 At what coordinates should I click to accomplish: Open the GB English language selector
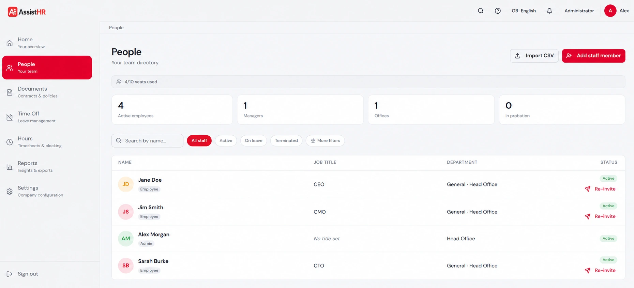tap(524, 11)
